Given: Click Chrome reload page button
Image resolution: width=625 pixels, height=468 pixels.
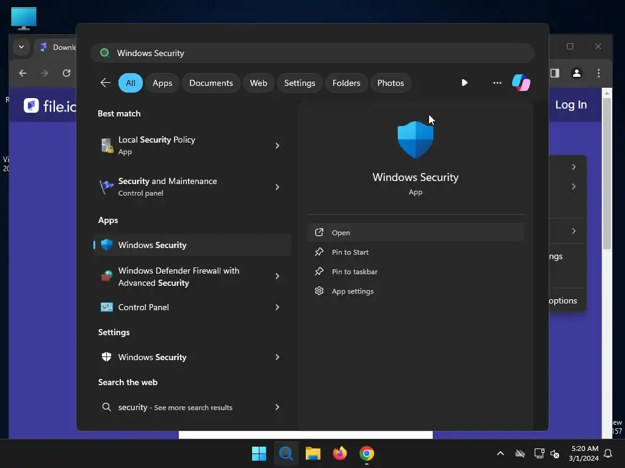Looking at the screenshot, I should coord(67,73).
